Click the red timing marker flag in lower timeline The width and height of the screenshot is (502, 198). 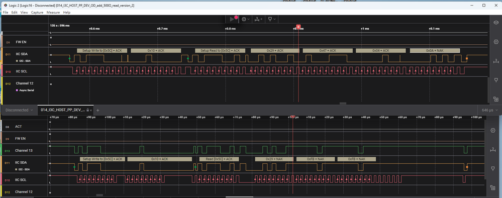coord(292,116)
